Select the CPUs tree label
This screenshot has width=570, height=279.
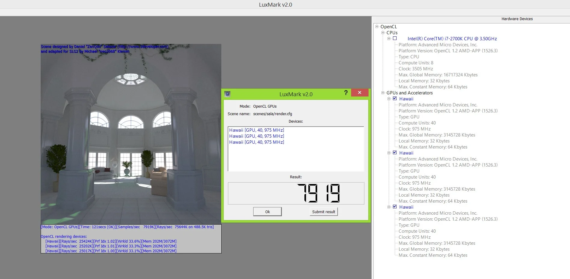(x=392, y=33)
